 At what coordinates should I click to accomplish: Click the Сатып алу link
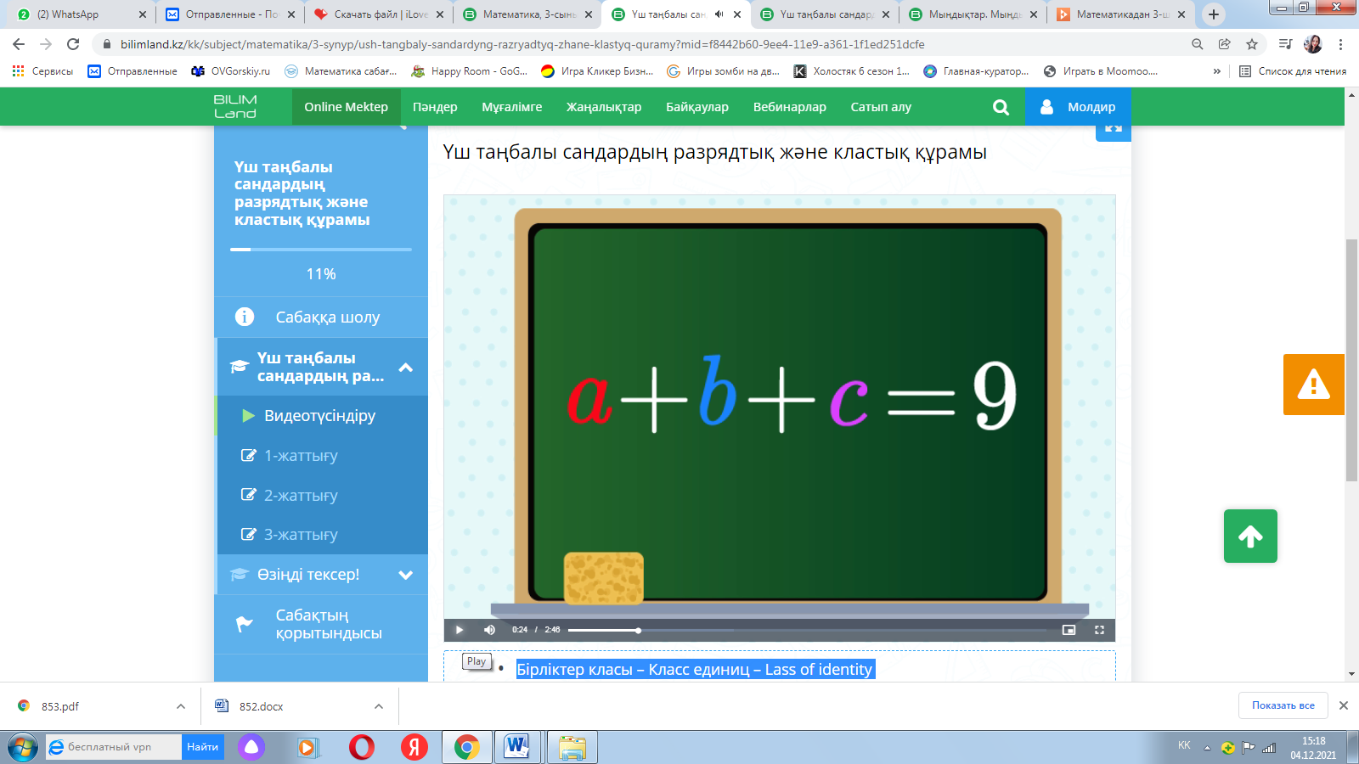(x=881, y=107)
